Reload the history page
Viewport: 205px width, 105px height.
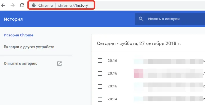(22, 5)
